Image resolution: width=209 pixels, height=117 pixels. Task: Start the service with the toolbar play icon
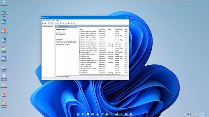66,23
